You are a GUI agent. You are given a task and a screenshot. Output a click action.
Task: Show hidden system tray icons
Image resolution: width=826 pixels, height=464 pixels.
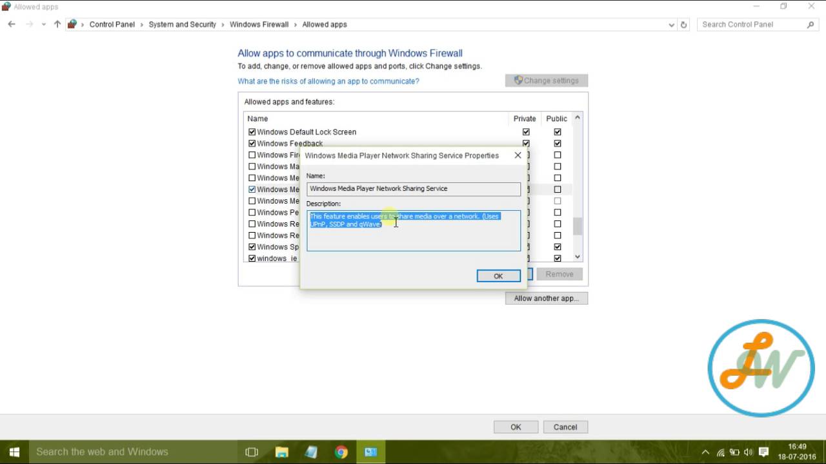pos(705,452)
